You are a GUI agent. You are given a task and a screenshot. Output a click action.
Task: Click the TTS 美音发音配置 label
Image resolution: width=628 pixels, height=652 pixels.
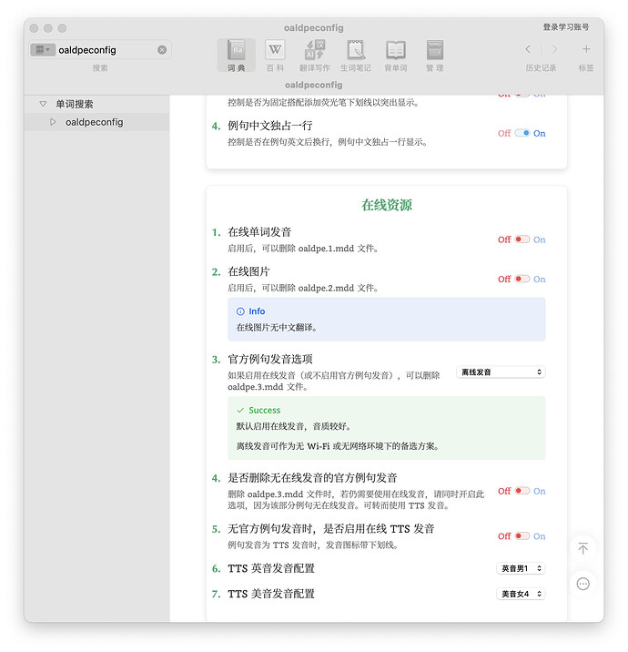click(271, 594)
